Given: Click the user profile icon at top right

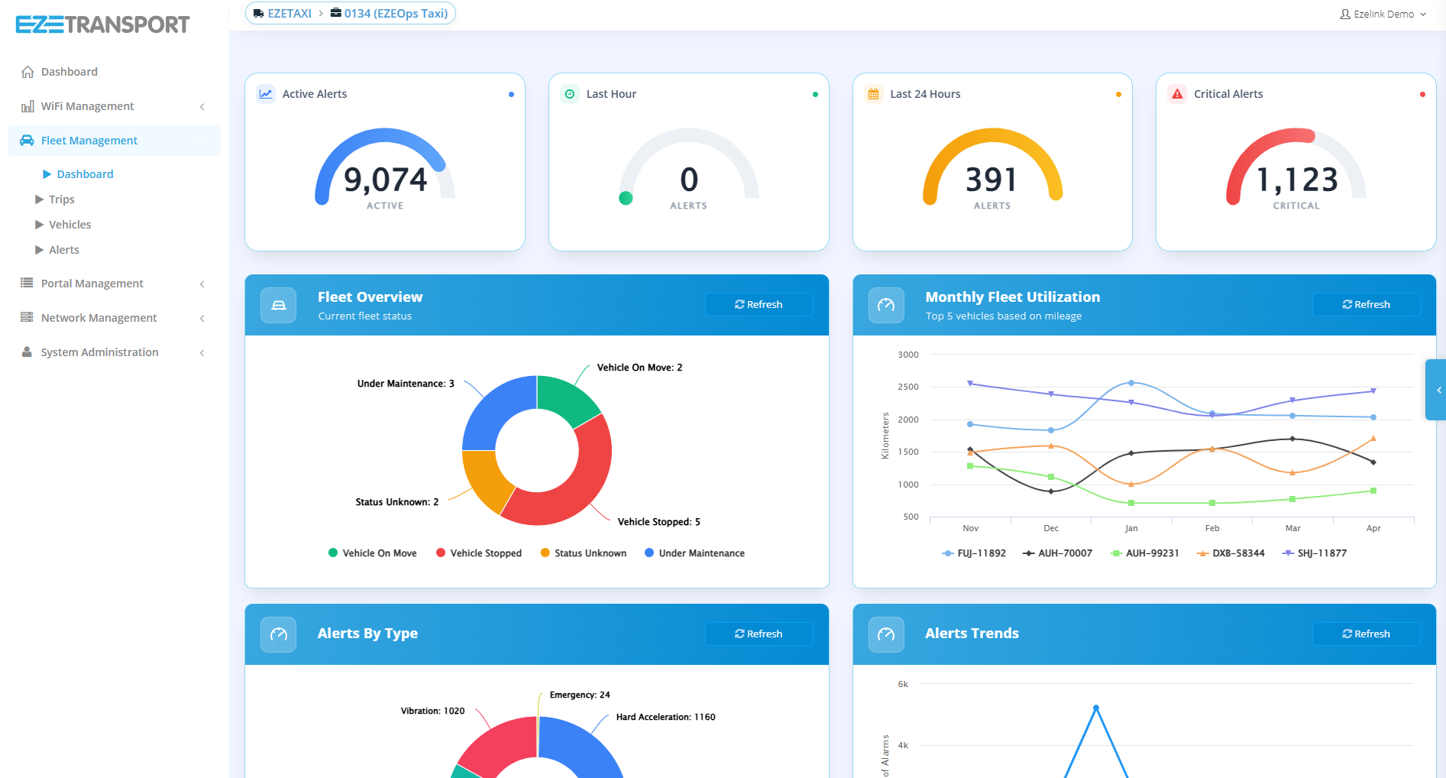Looking at the screenshot, I should coord(1345,14).
